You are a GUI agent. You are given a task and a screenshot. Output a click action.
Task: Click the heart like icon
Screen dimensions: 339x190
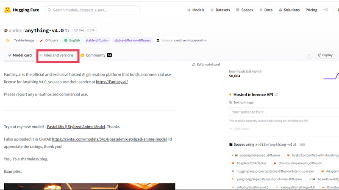[x=76, y=30]
